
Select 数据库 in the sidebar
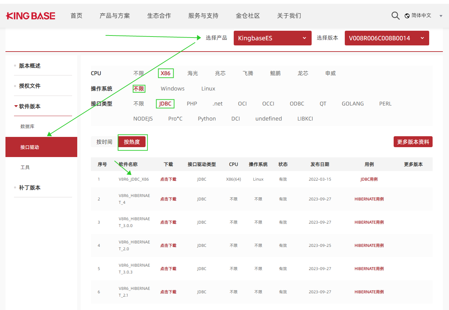coord(27,126)
